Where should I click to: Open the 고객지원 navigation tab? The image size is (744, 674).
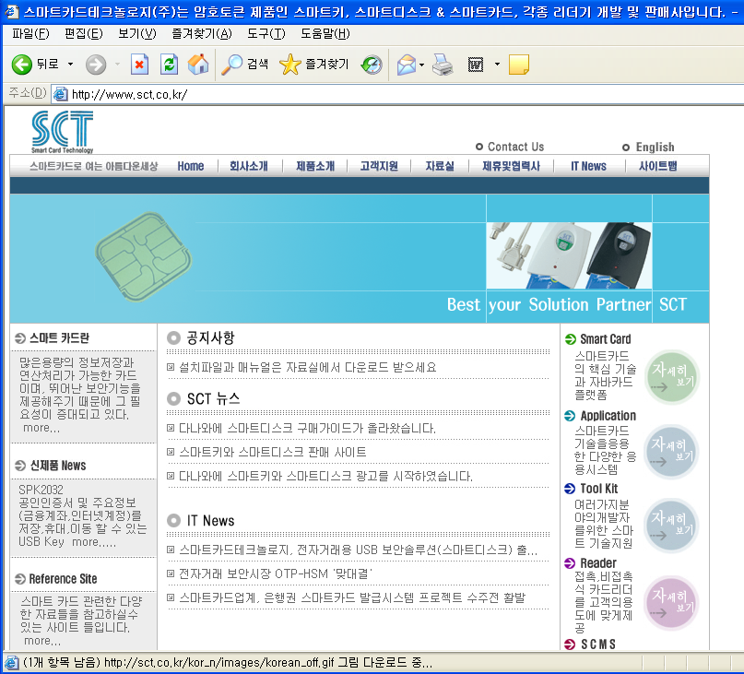(x=379, y=166)
